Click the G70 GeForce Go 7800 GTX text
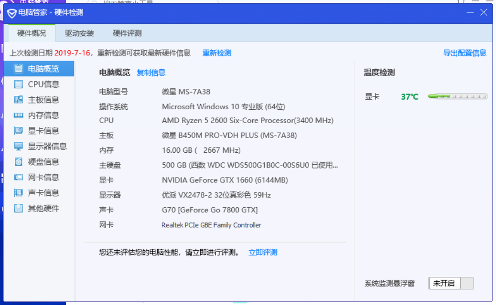 point(210,210)
